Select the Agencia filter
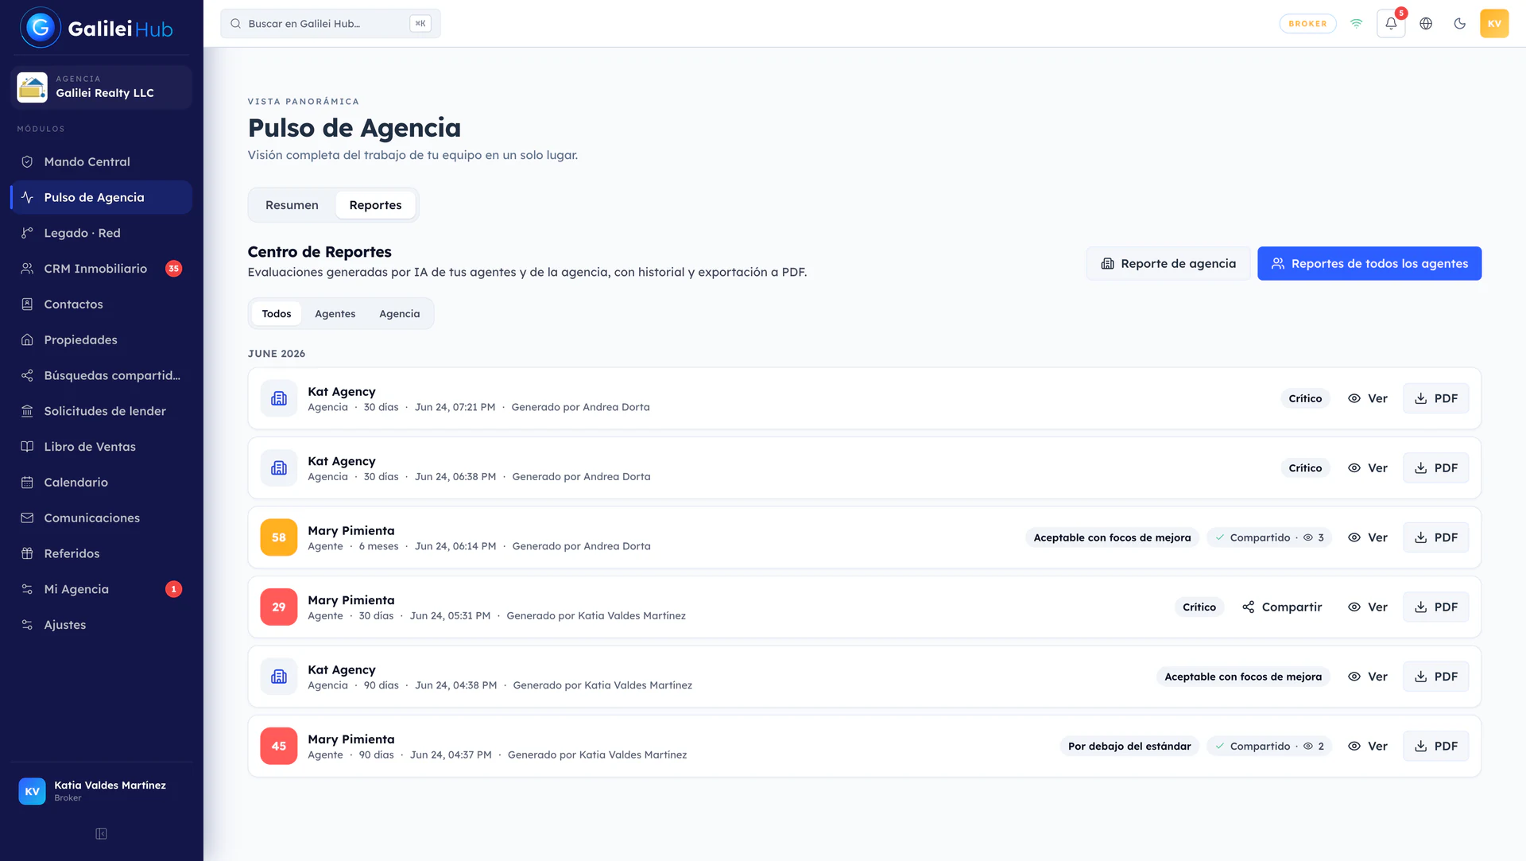The image size is (1526, 861). [x=399, y=314]
